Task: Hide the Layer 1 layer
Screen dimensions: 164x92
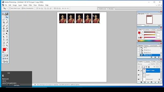Action: point(139,75)
